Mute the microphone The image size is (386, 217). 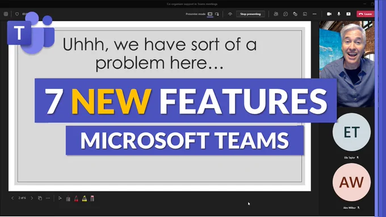coord(339,14)
